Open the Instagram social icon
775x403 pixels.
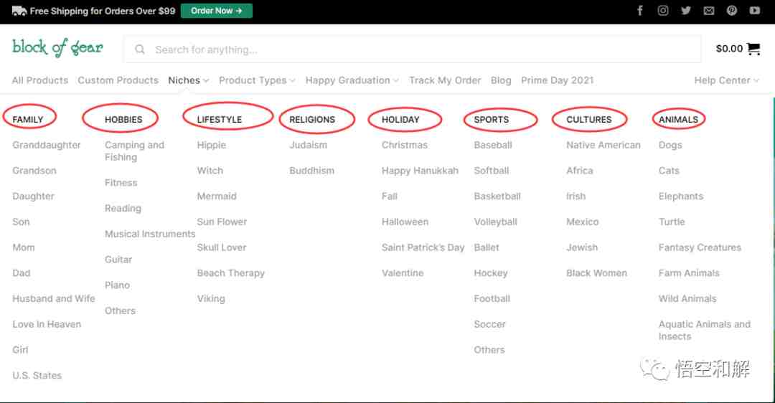click(x=663, y=10)
